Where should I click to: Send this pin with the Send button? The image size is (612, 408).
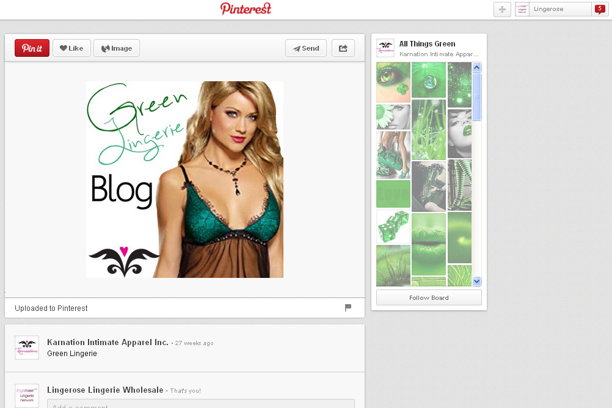(306, 48)
